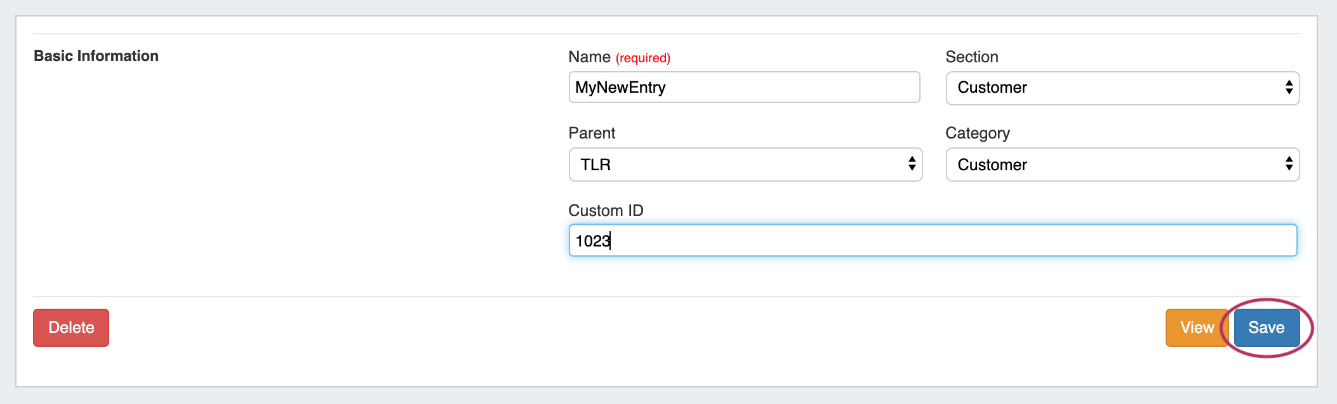Click the Parent dropdown up-down arrows

(x=912, y=165)
